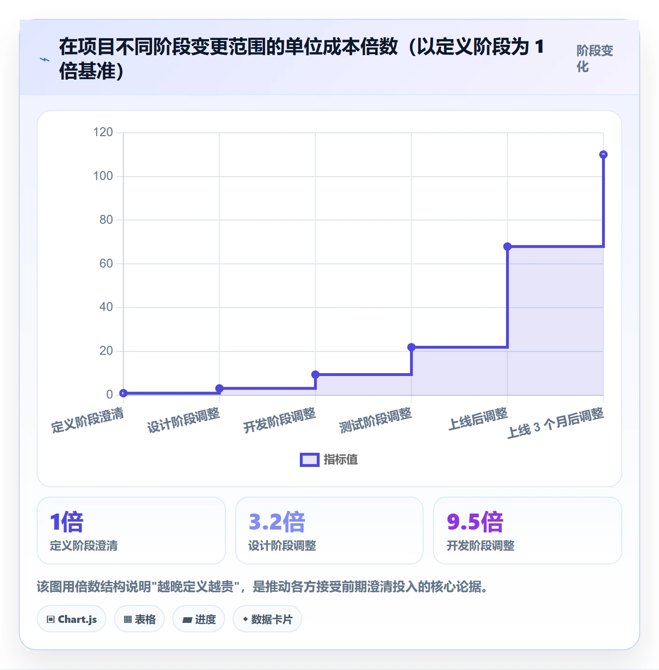659x670 pixels.
Task: Click the lightning bolt icon beside the title
Action: coord(45,59)
